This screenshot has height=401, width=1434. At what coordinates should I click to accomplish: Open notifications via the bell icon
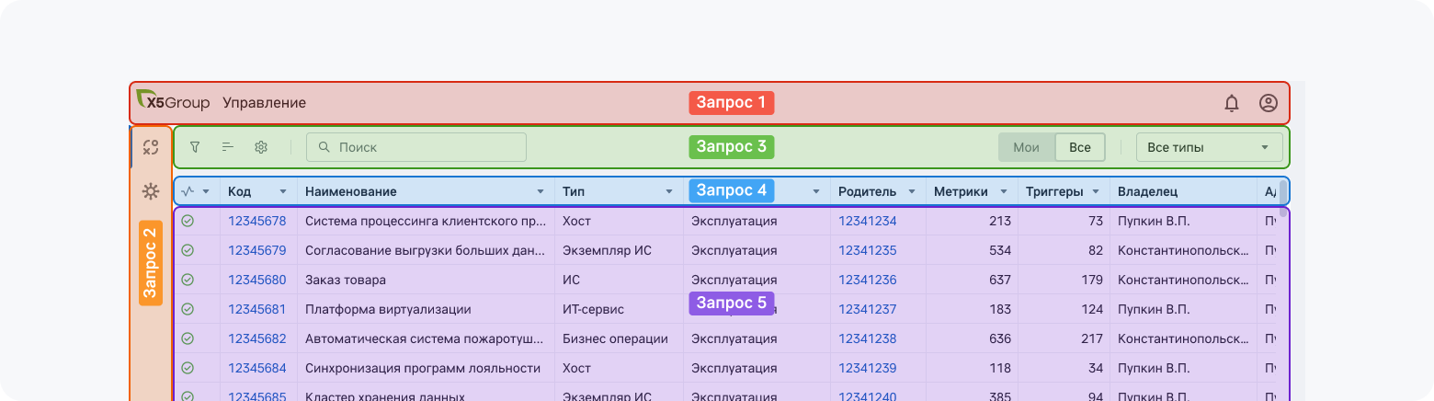tap(1232, 103)
